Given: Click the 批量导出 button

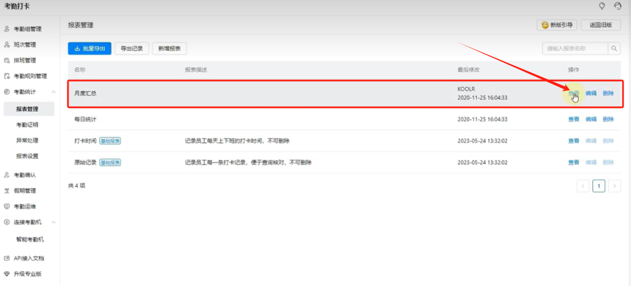Looking at the screenshot, I should click(90, 49).
